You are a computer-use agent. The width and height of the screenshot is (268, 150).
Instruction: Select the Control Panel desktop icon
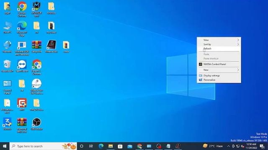[7, 87]
